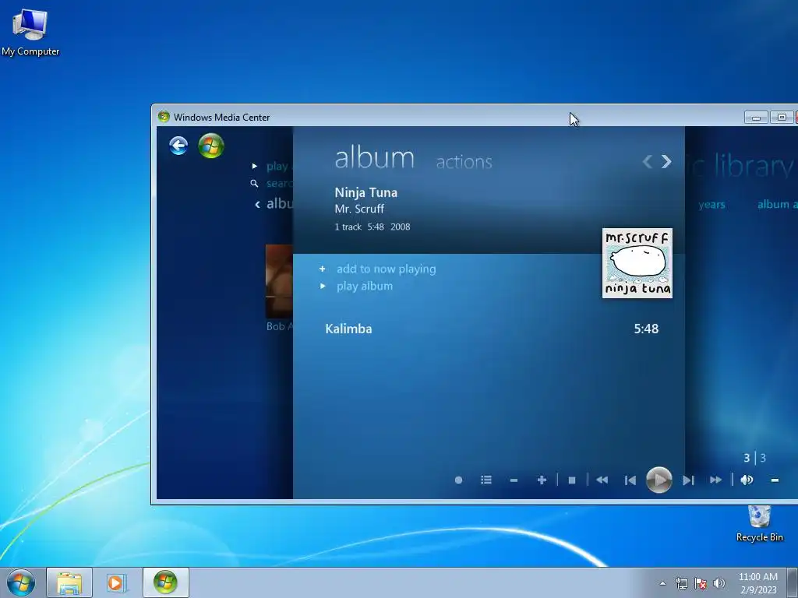Image resolution: width=798 pixels, height=598 pixels.
Task: Click the Windows Media Center title bar icon
Action: pyautogui.click(x=164, y=117)
